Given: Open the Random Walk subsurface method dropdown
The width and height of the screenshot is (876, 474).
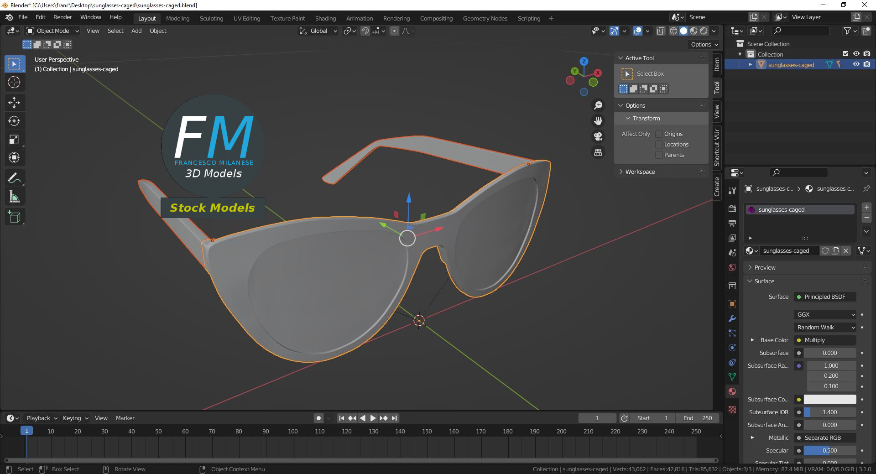Looking at the screenshot, I should [x=825, y=328].
